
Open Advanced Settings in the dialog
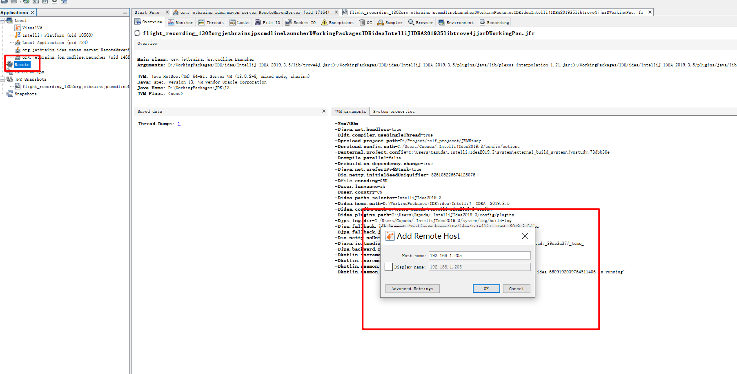[x=412, y=288]
